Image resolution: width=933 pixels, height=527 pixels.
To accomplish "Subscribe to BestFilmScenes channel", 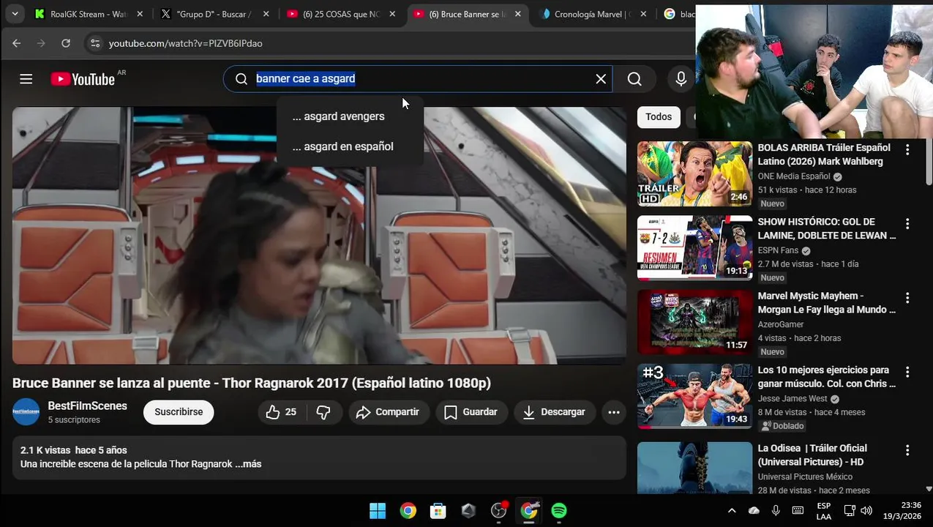I will (x=179, y=412).
